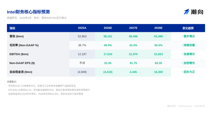The image size is (212, 116).
Task: Click the gross margin value 36.7%
Action: (x=82, y=45)
